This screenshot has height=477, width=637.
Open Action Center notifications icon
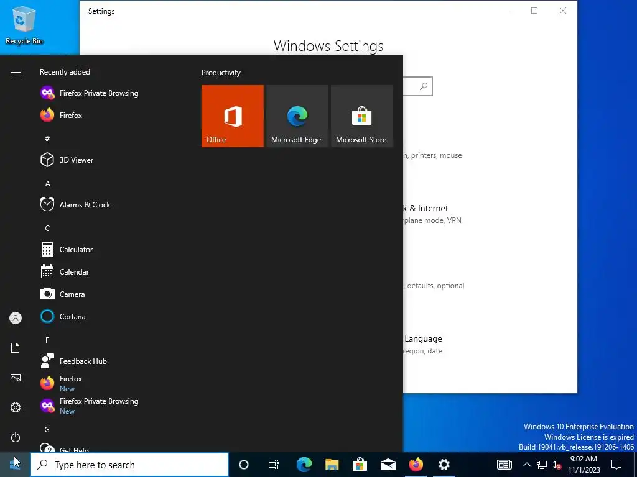tap(616, 465)
